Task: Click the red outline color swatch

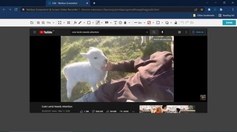Action: tap(149, 23)
